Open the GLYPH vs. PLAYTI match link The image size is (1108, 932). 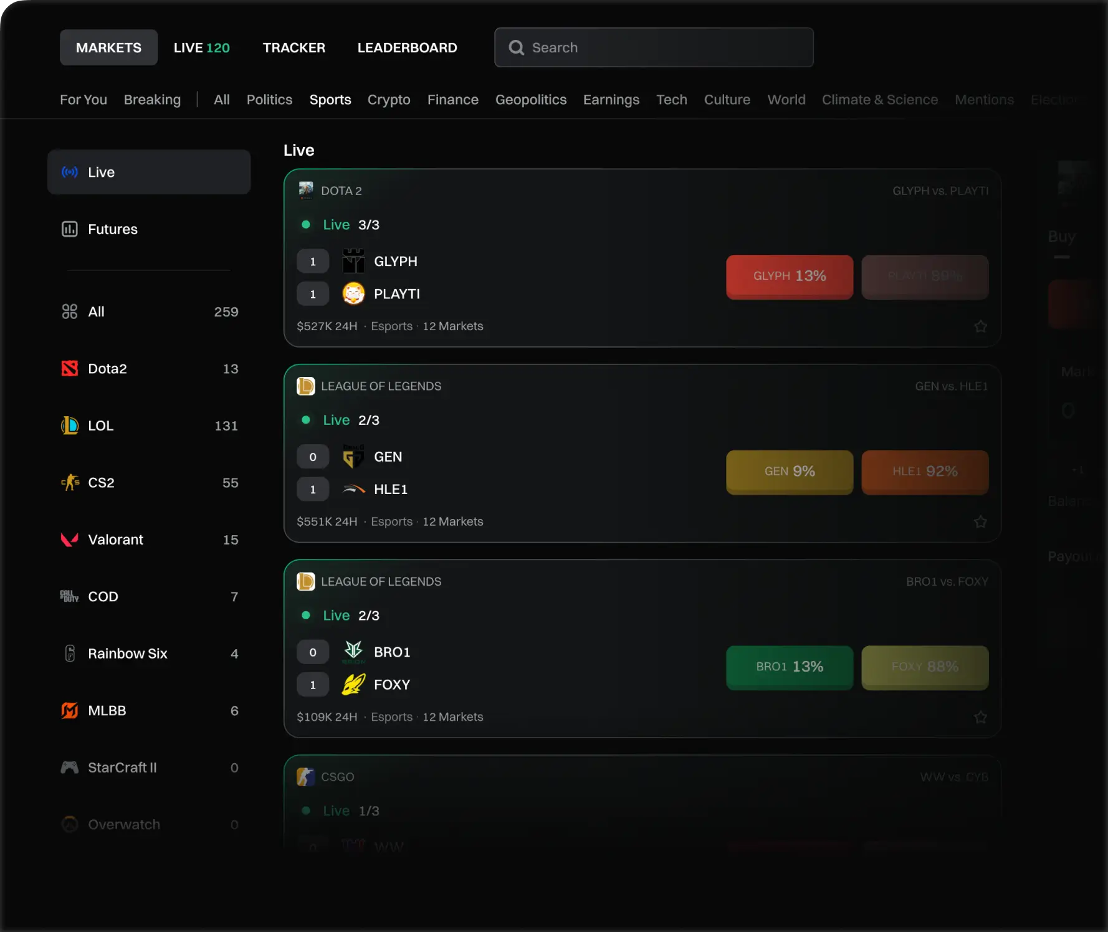(x=940, y=191)
